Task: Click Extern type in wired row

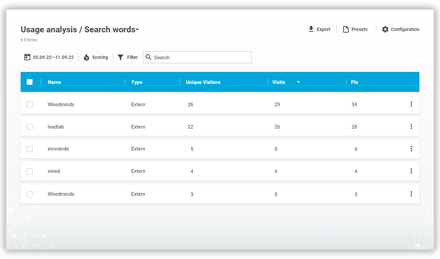Action: click(x=138, y=171)
